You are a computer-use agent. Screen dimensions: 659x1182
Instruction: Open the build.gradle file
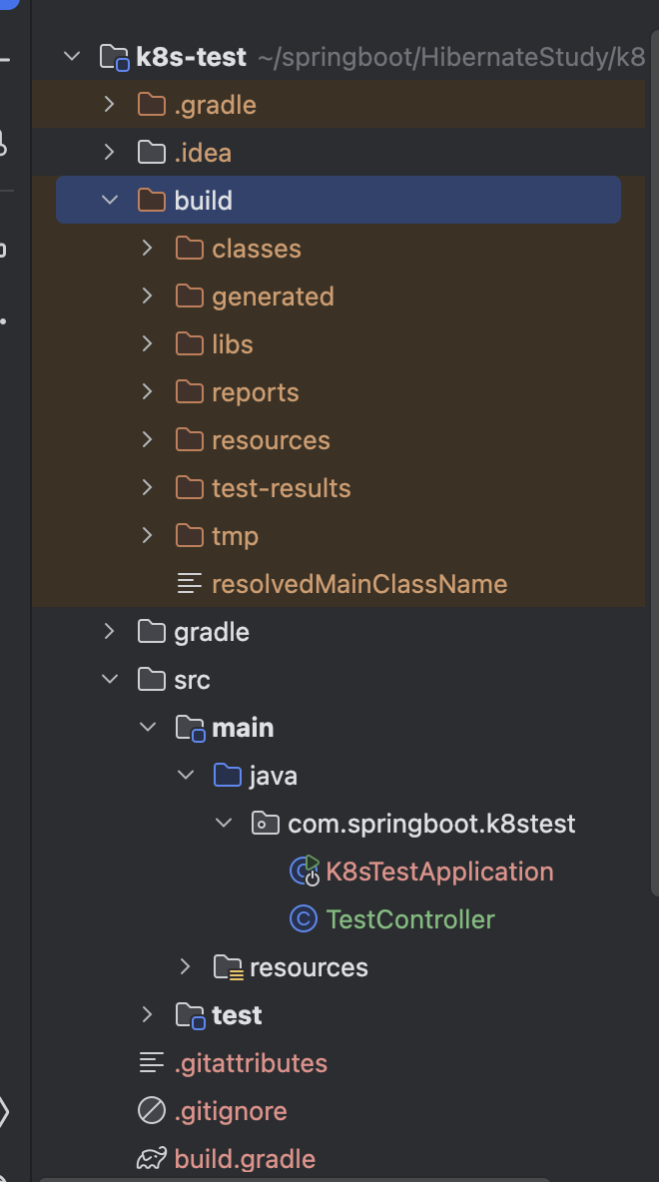click(x=245, y=1159)
